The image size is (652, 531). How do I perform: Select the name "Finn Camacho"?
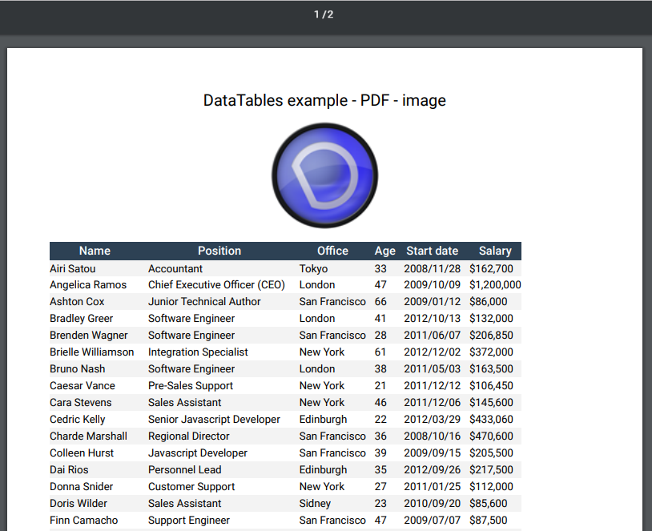(x=84, y=521)
